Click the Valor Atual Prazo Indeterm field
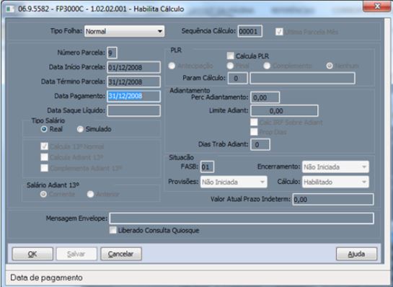The image size is (393, 287). [x=333, y=200]
